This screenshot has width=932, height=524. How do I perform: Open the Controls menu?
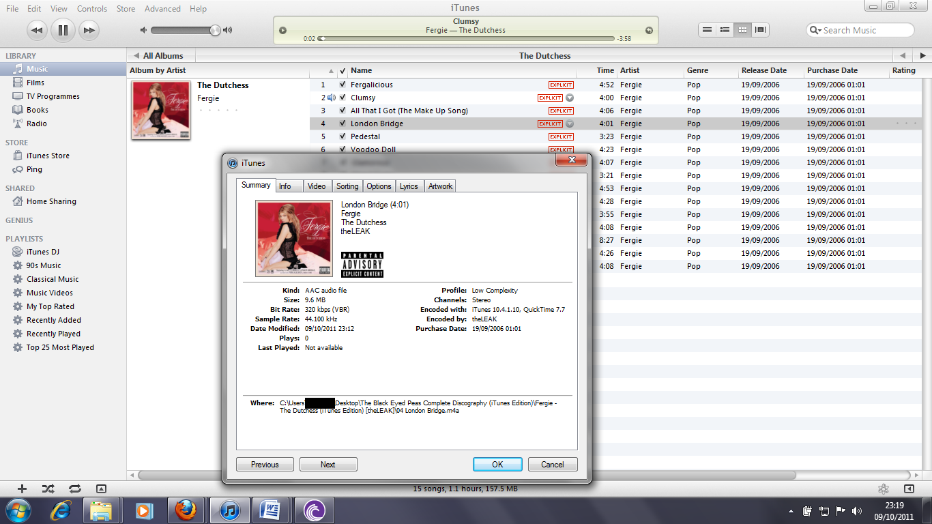pyautogui.click(x=92, y=9)
